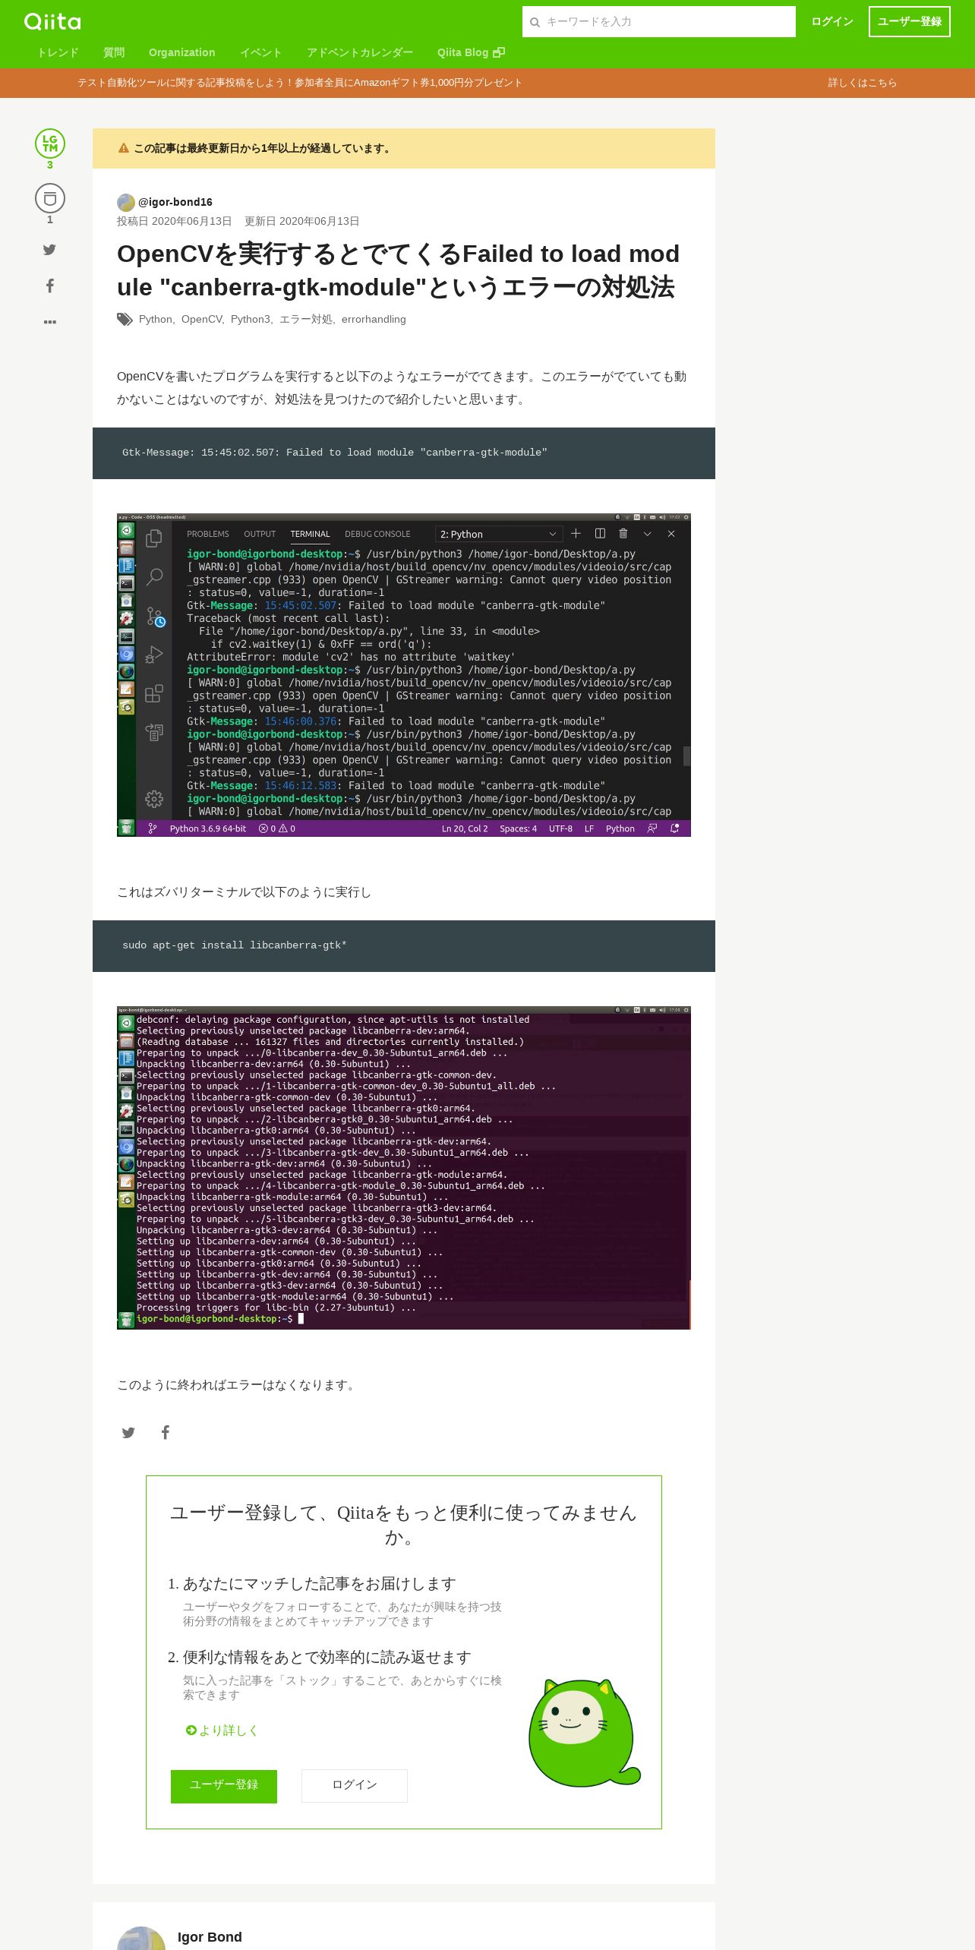Click the green ユーザー登録 button in the signup box
Viewport: 975px width, 1950px height.
[224, 1786]
